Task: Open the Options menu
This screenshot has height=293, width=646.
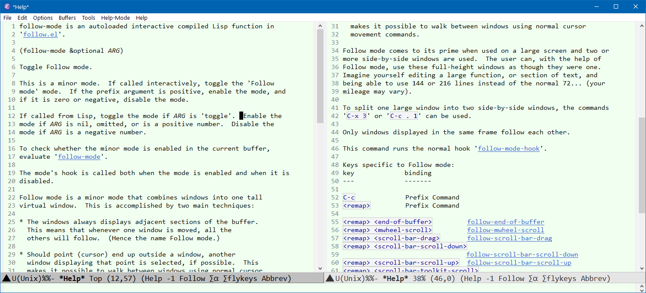Action: [43, 18]
